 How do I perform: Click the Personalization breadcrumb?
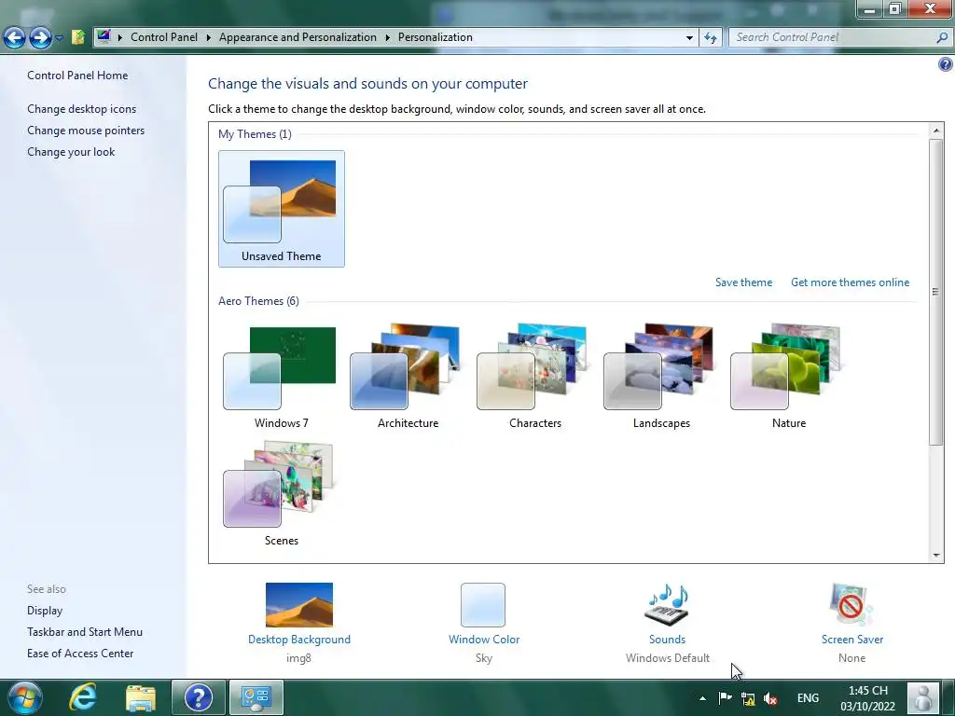pyautogui.click(x=435, y=37)
